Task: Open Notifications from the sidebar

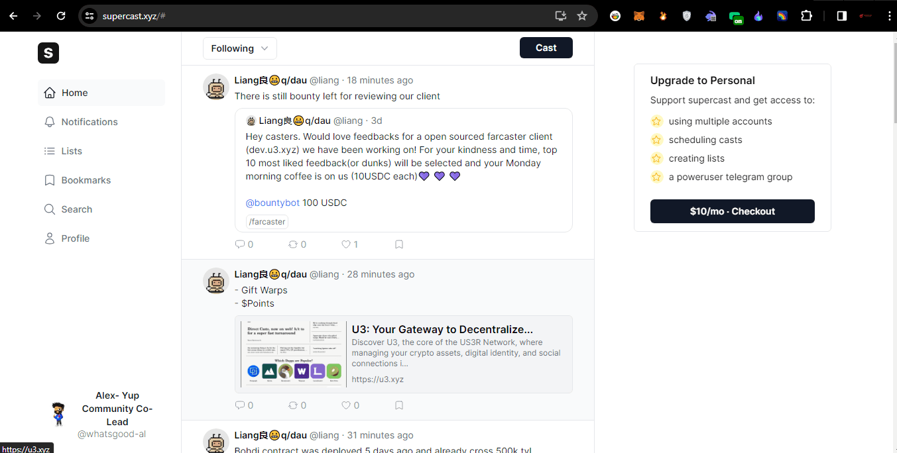Action: [89, 122]
